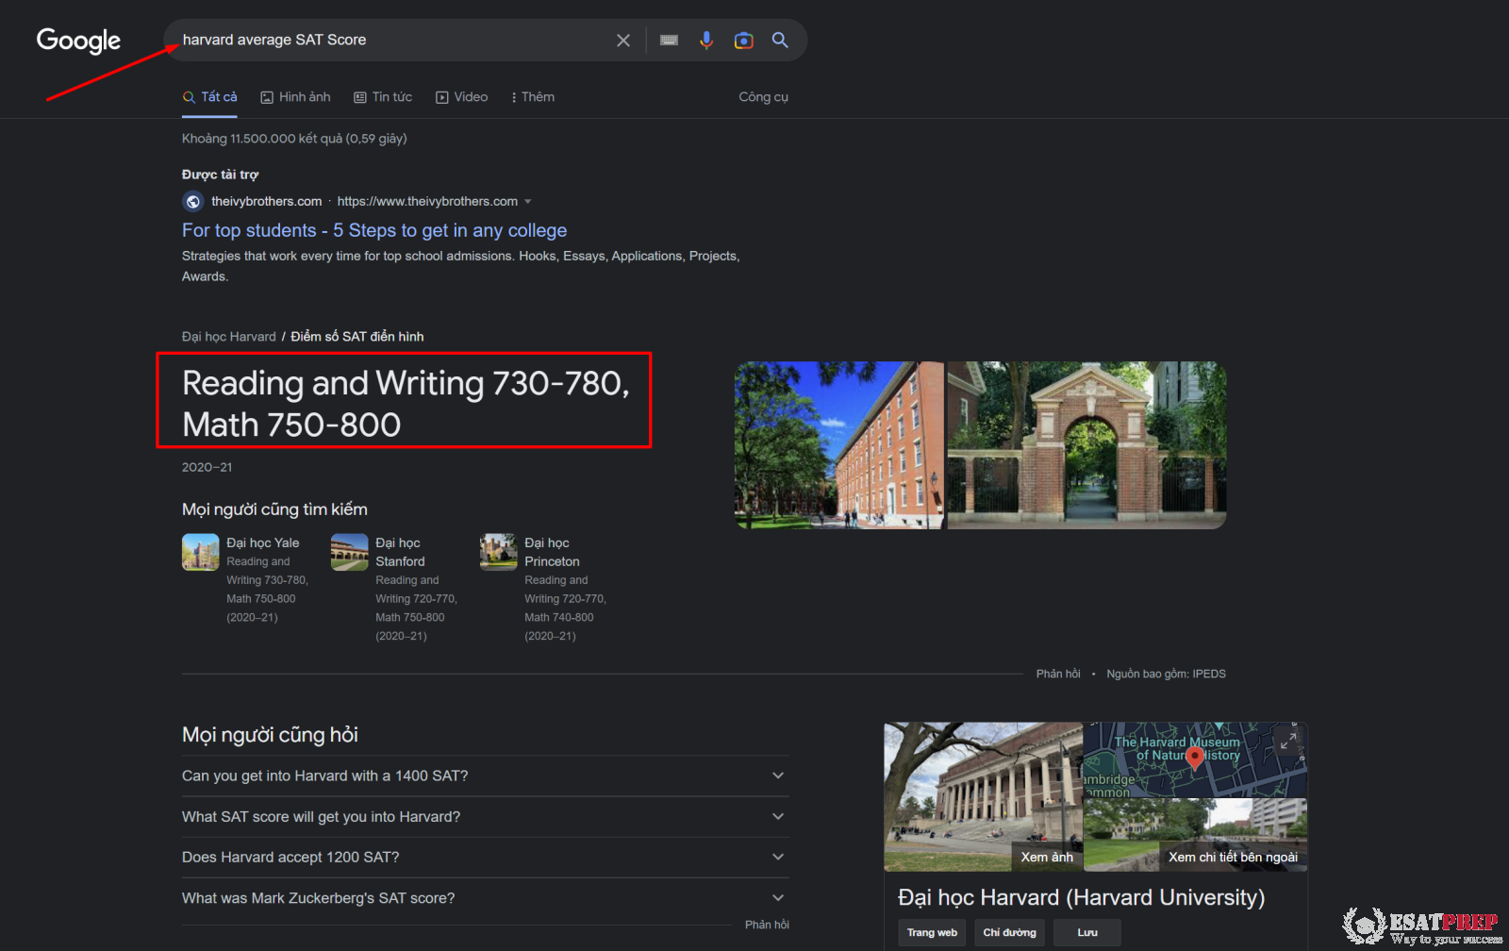The width and height of the screenshot is (1509, 951).
Task: Clear the search box with the X icon
Action: coord(623,41)
